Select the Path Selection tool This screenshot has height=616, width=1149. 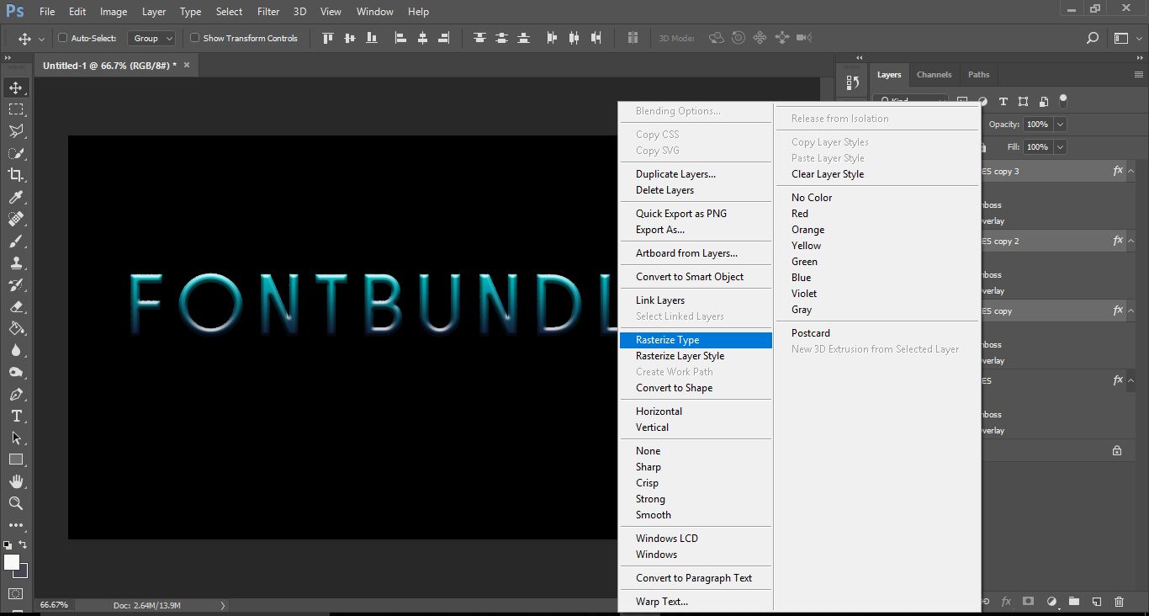[16, 438]
